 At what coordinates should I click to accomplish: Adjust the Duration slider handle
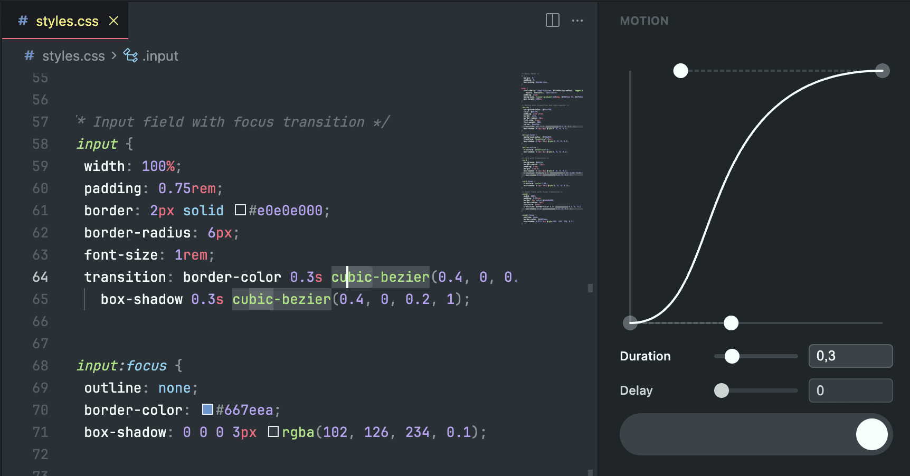click(x=732, y=356)
